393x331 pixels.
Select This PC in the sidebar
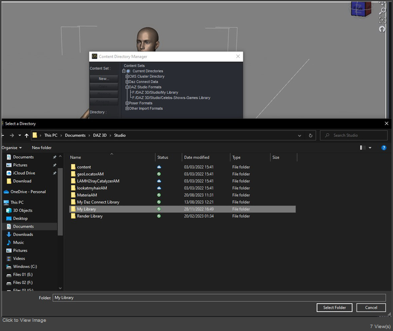(17, 202)
